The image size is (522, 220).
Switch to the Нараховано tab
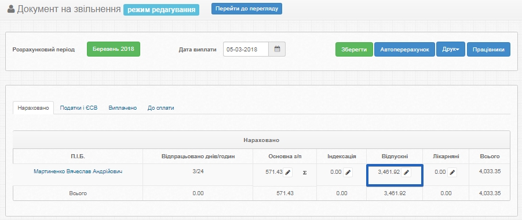tap(33, 108)
